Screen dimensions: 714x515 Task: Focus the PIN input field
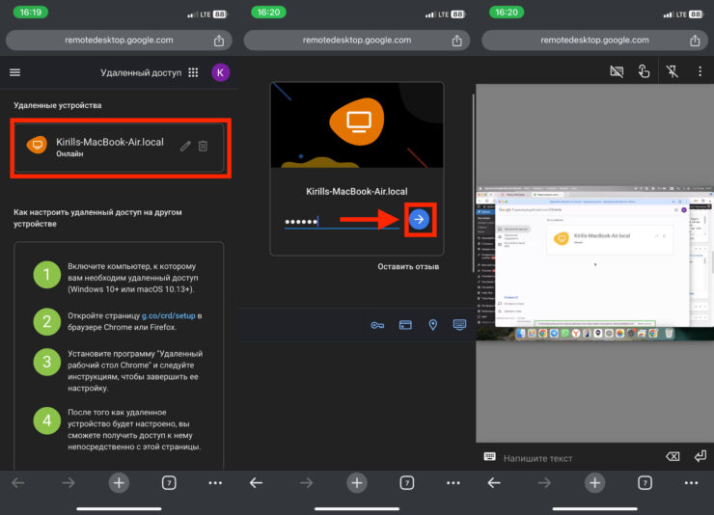tap(342, 222)
